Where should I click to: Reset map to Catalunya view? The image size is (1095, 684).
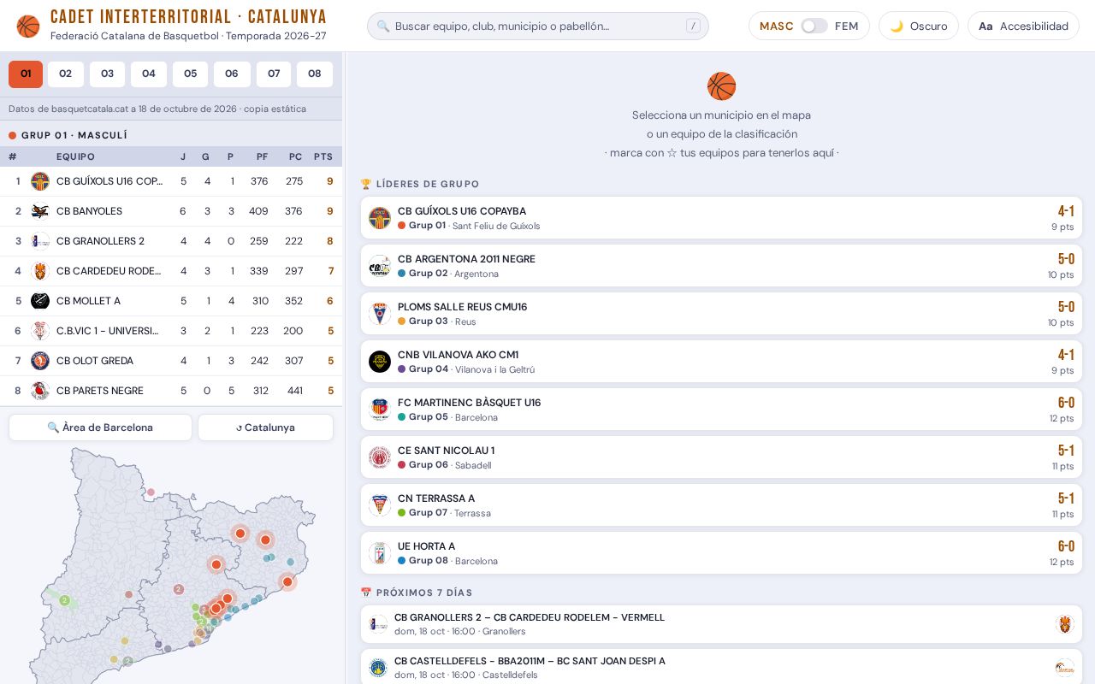(265, 427)
